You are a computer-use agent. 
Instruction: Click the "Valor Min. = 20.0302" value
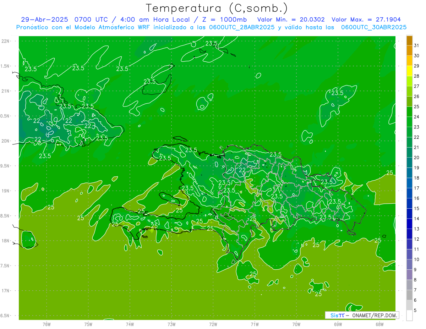291,20
